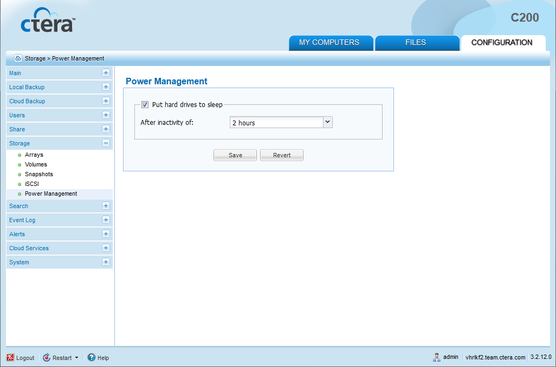This screenshot has height=367, width=556.
Task: Click the Users menu label
Action: click(x=17, y=115)
